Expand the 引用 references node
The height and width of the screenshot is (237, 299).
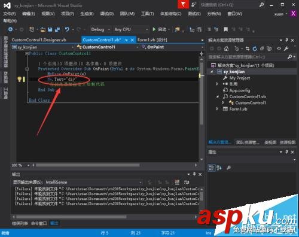point(218,84)
